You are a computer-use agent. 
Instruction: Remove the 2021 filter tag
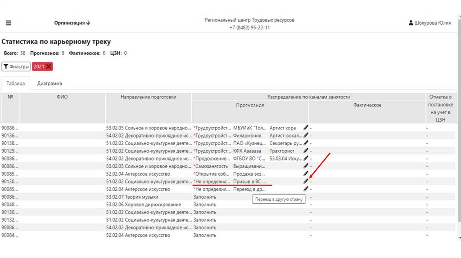pos(49,67)
